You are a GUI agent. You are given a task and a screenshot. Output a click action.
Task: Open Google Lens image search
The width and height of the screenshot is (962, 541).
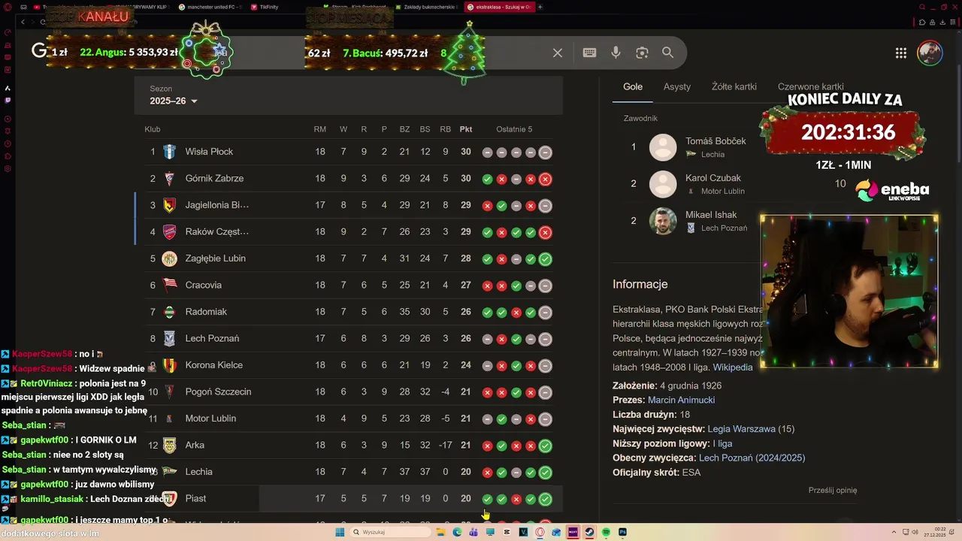pos(642,53)
